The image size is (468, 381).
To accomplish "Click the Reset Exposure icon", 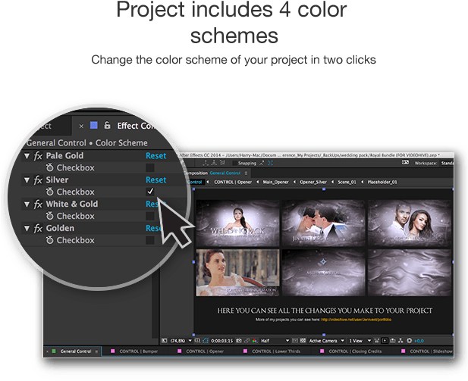I will pyautogui.click(x=409, y=341).
